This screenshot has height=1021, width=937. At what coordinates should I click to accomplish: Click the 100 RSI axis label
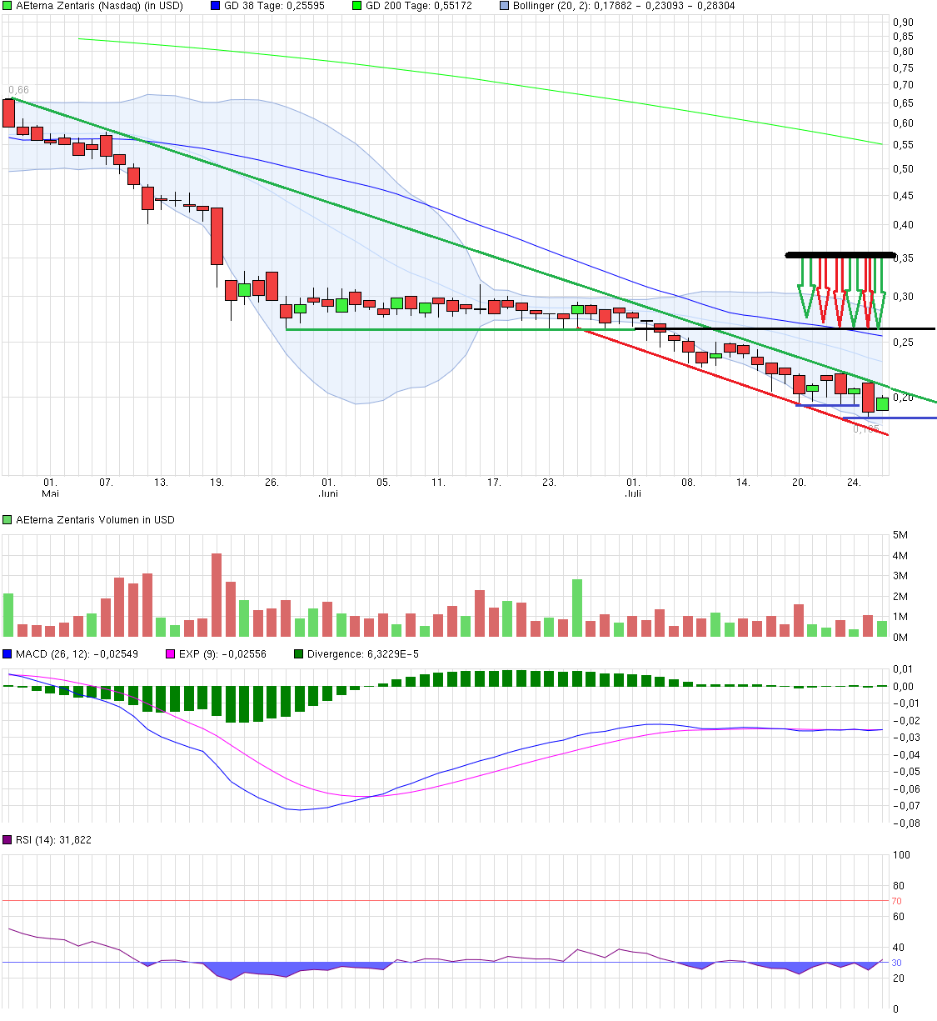pyautogui.click(x=901, y=855)
